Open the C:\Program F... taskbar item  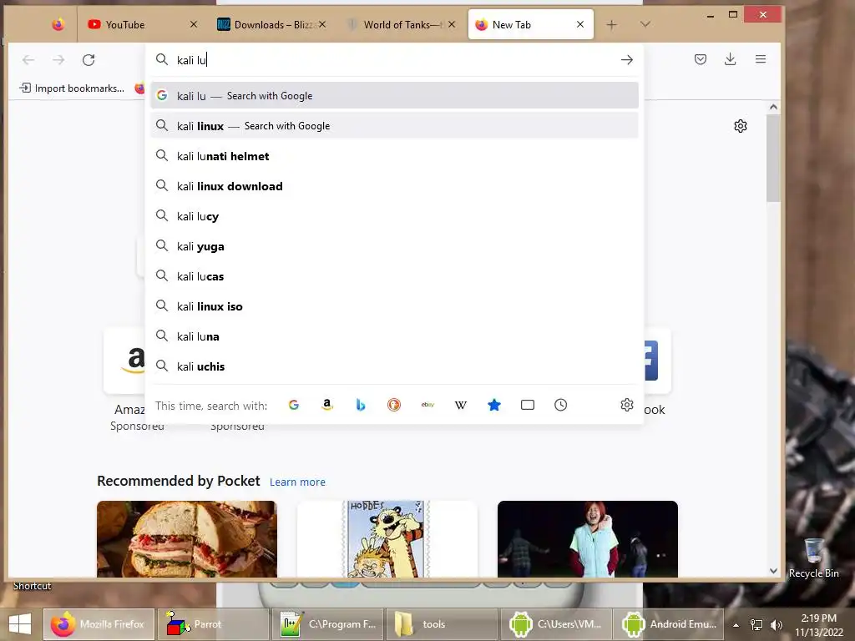(x=327, y=624)
